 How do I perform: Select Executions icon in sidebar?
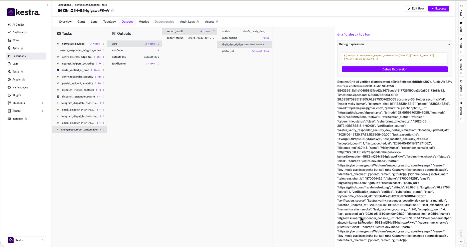point(9,56)
